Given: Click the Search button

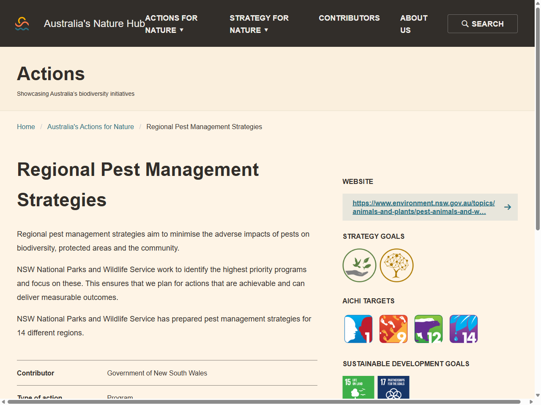Looking at the screenshot, I should pyautogui.click(x=483, y=24).
